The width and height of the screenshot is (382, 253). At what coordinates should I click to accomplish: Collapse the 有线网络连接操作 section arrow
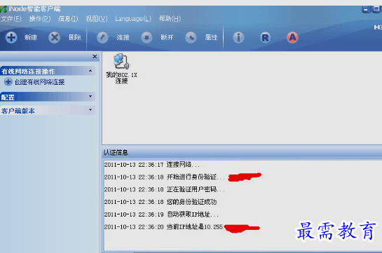tap(90, 71)
